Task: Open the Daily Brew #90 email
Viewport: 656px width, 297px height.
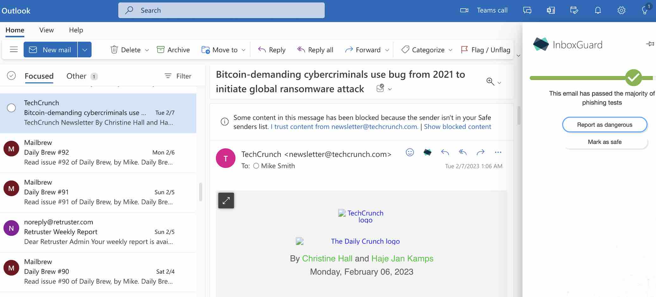Action: pyautogui.click(x=98, y=272)
